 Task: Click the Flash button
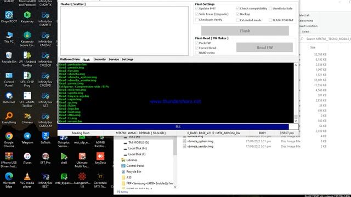tap(245, 31)
